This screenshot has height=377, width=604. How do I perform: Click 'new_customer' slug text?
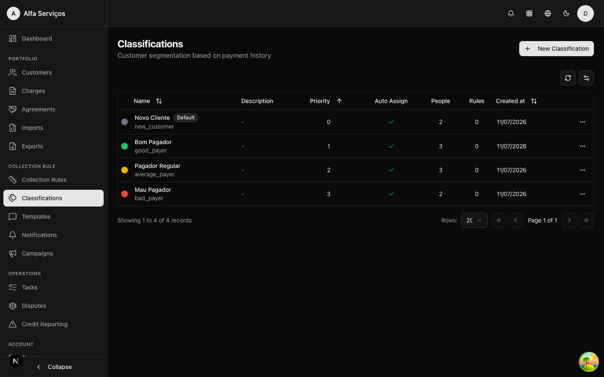point(154,126)
